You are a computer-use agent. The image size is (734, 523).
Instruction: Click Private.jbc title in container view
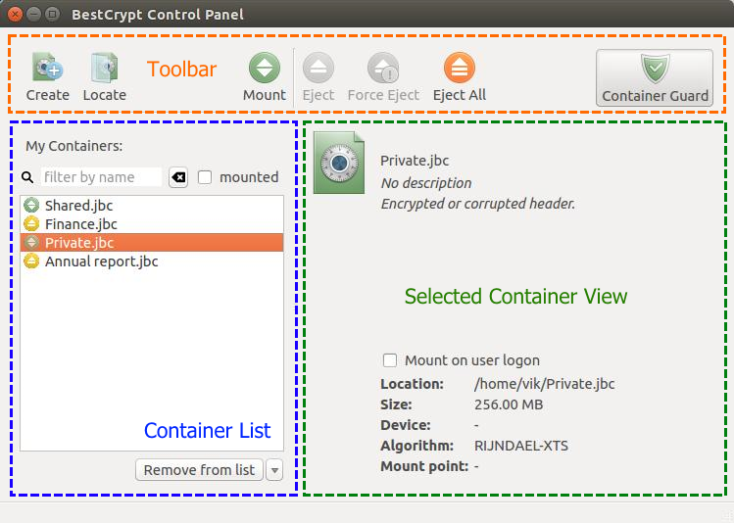point(415,161)
